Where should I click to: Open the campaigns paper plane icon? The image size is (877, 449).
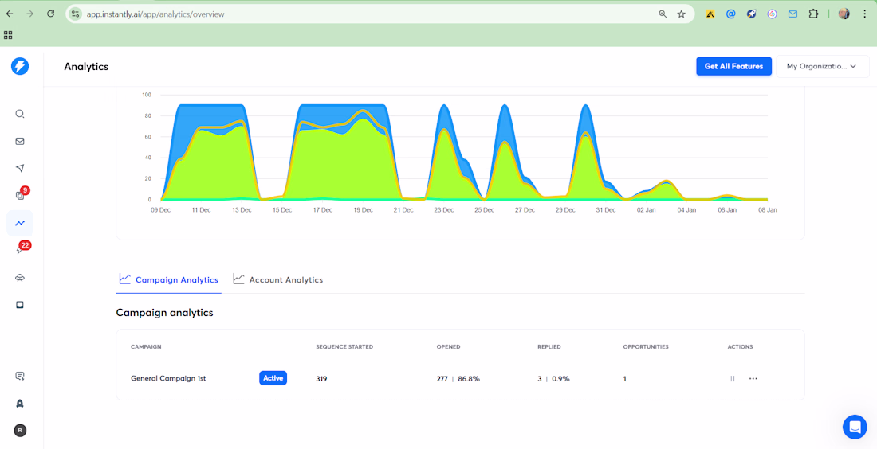coord(20,168)
